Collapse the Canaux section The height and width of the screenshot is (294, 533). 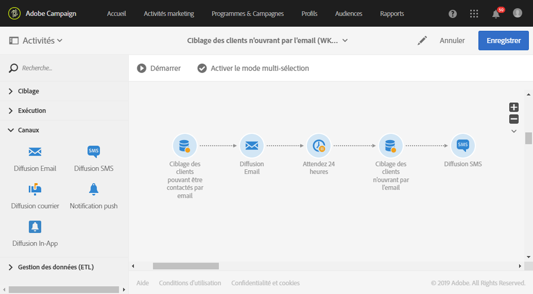coord(28,130)
